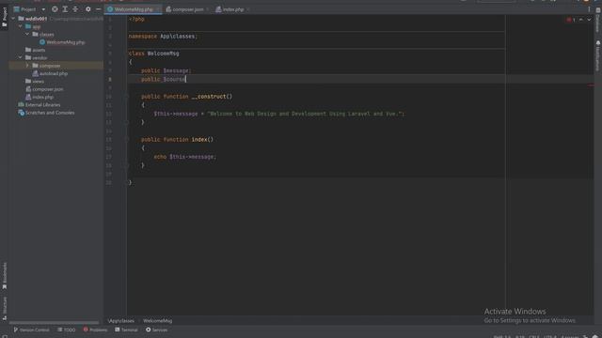This screenshot has height=338, width=602.
Task: Click the horizontal scrollbar of Project panel
Action: (x=54, y=323)
